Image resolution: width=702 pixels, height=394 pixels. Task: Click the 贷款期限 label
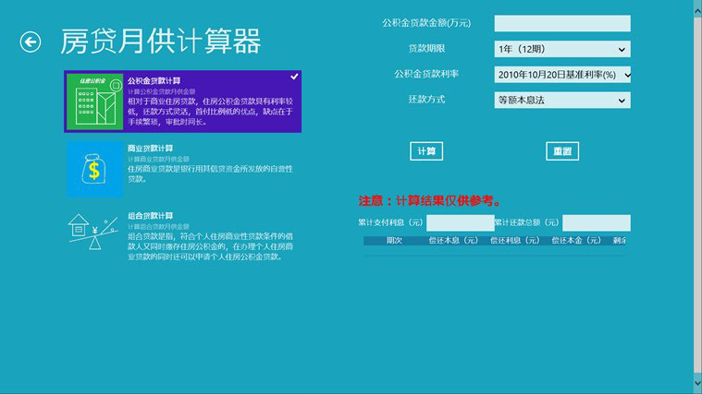click(426, 48)
